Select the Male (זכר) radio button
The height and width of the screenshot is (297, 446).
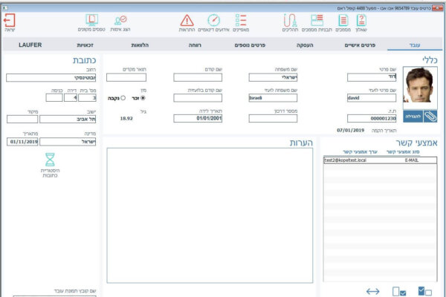pos(143,98)
